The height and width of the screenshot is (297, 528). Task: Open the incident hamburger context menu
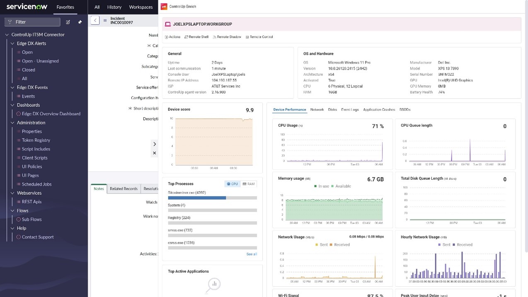click(105, 20)
